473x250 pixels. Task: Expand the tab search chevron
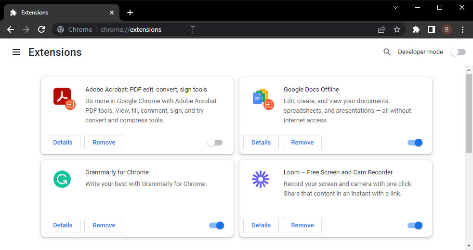pos(395,7)
